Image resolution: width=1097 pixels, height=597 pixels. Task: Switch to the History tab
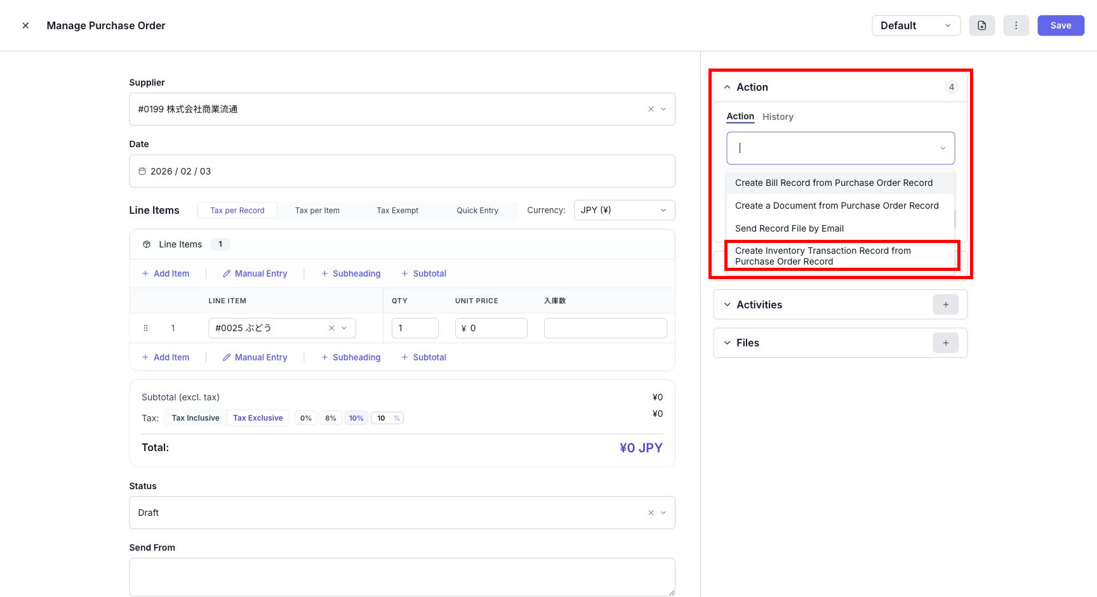(x=778, y=117)
